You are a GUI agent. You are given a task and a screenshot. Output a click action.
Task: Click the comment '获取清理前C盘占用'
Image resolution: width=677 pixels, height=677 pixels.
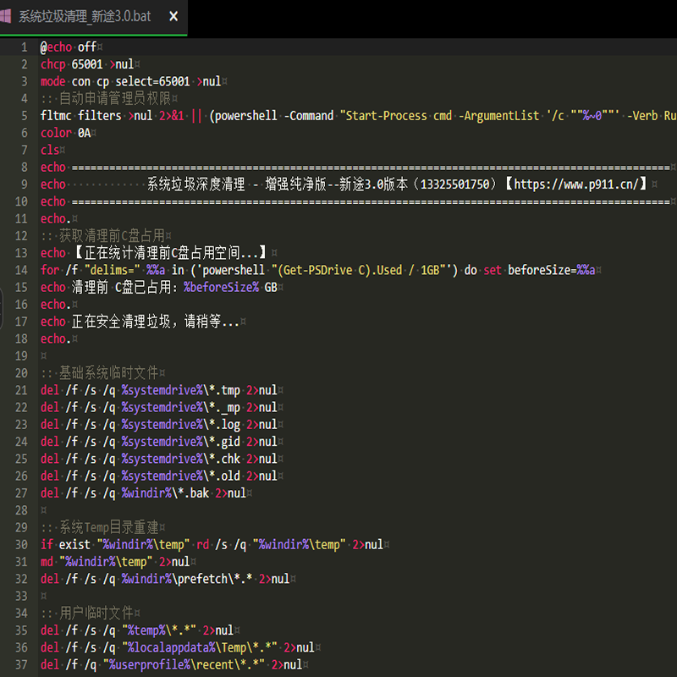coord(112,236)
